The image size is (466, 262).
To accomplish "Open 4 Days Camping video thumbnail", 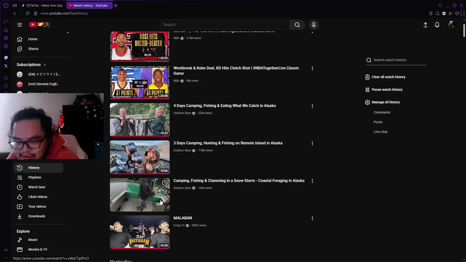I will click(140, 120).
